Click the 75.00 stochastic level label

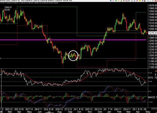click(150, 73)
